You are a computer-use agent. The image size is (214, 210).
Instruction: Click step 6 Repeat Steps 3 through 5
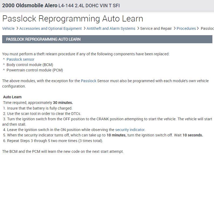[53, 141]
